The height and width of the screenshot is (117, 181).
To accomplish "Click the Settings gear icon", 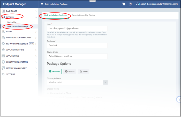I will (3, 74).
